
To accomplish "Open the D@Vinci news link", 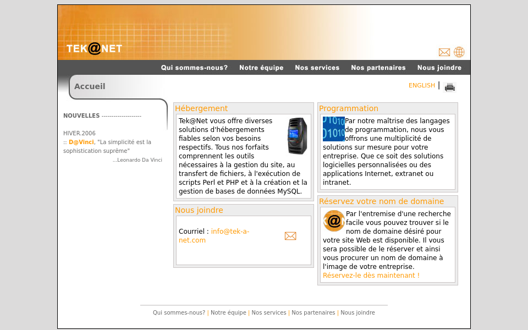I will [x=81, y=142].
